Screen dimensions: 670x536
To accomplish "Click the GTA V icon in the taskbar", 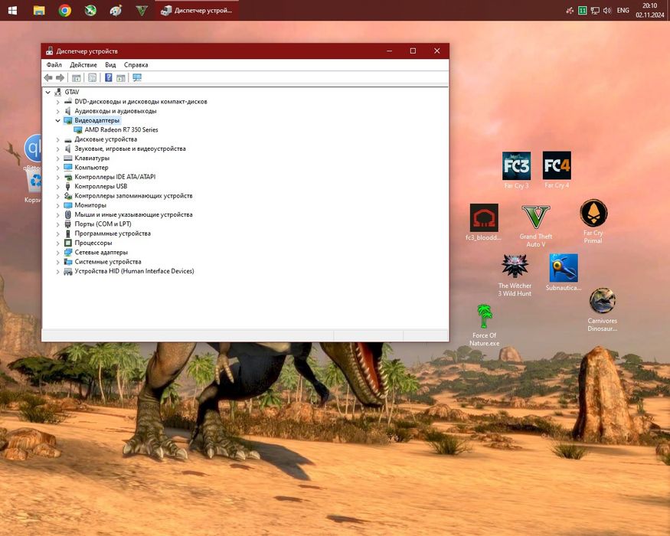I will tap(142, 10).
